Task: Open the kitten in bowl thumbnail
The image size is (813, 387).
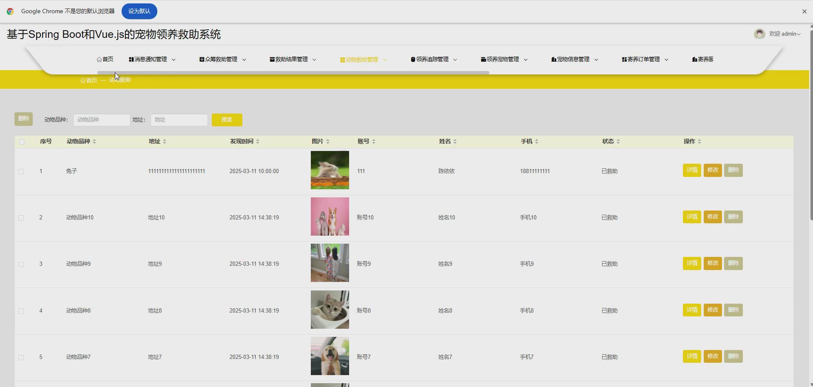Action: pyautogui.click(x=330, y=310)
